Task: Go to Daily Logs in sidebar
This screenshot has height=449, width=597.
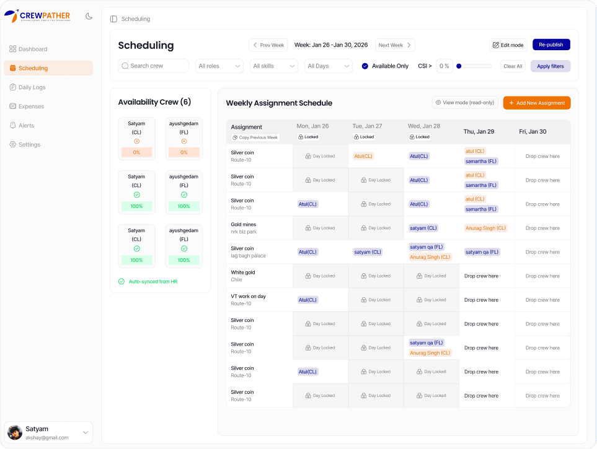Action: point(32,87)
